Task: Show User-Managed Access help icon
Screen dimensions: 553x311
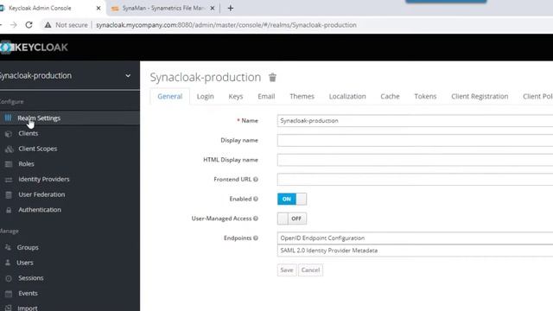Action: 256,219
